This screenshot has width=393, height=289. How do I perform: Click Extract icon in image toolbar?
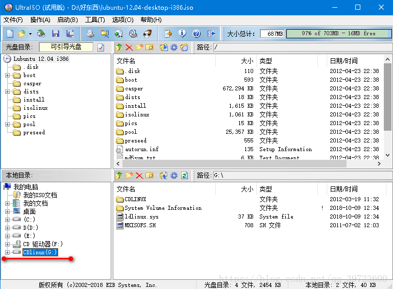[164, 47]
